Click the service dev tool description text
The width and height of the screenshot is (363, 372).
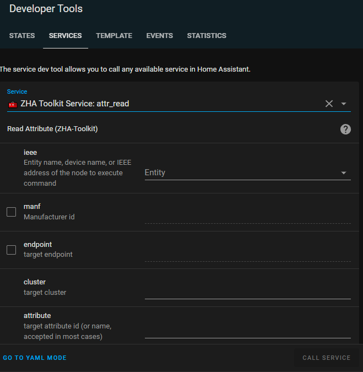click(x=125, y=69)
